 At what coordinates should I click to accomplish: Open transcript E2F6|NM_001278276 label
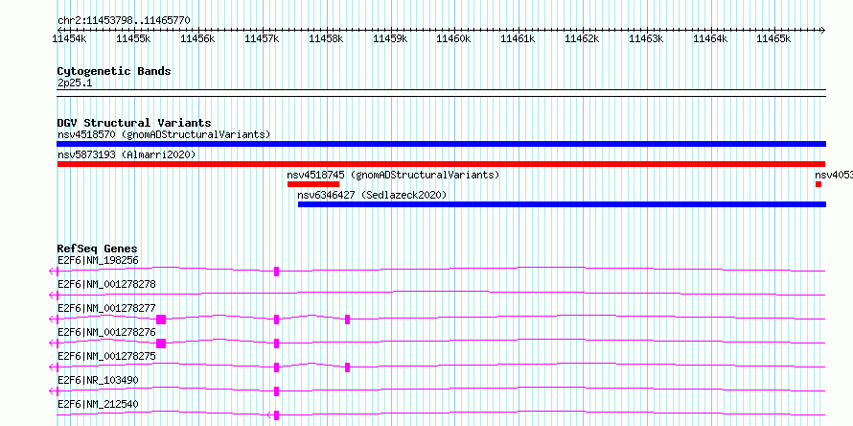coord(106,332)
